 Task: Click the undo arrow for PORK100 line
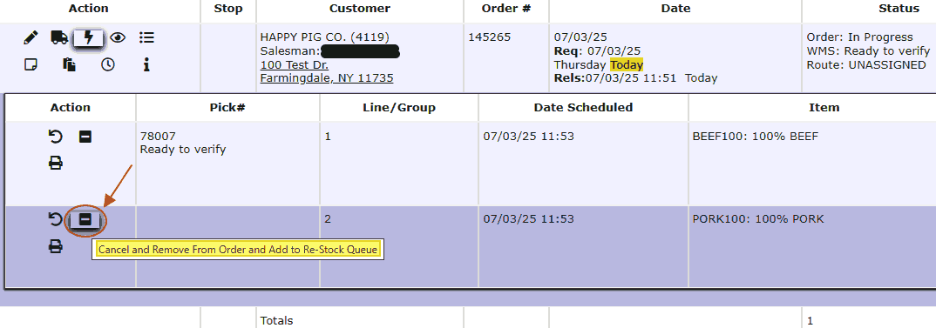click(55, 220)
